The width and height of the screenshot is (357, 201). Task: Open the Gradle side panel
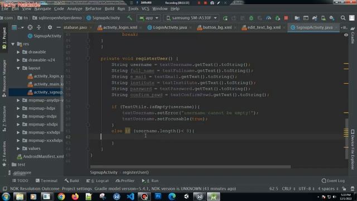click(x=353, y=35)
